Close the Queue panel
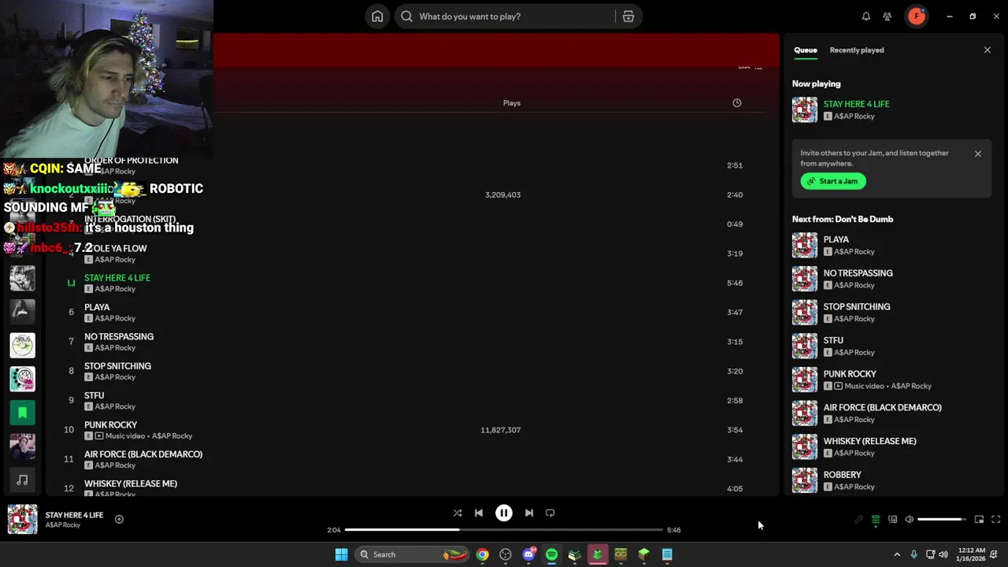 988,50
